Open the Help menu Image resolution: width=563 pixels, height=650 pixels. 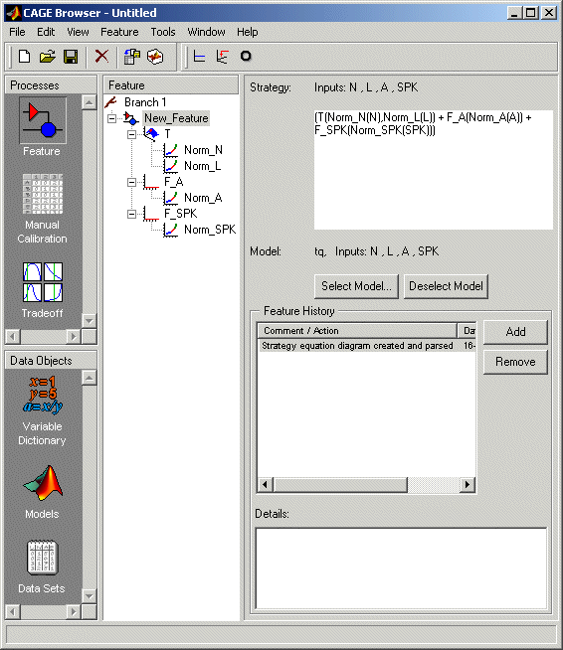tap(248, 32)
